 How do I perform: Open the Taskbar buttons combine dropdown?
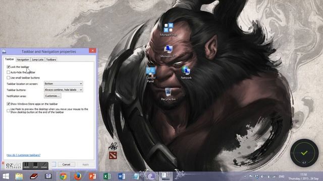click(x=64, y=90)
